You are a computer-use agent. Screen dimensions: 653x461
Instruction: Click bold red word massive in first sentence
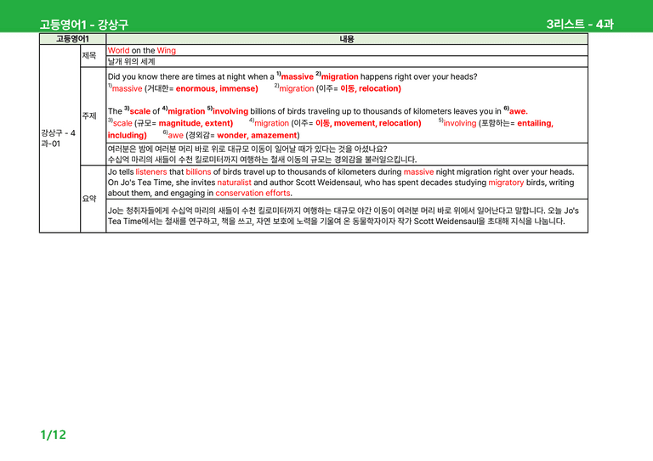[x=297, y=76]
